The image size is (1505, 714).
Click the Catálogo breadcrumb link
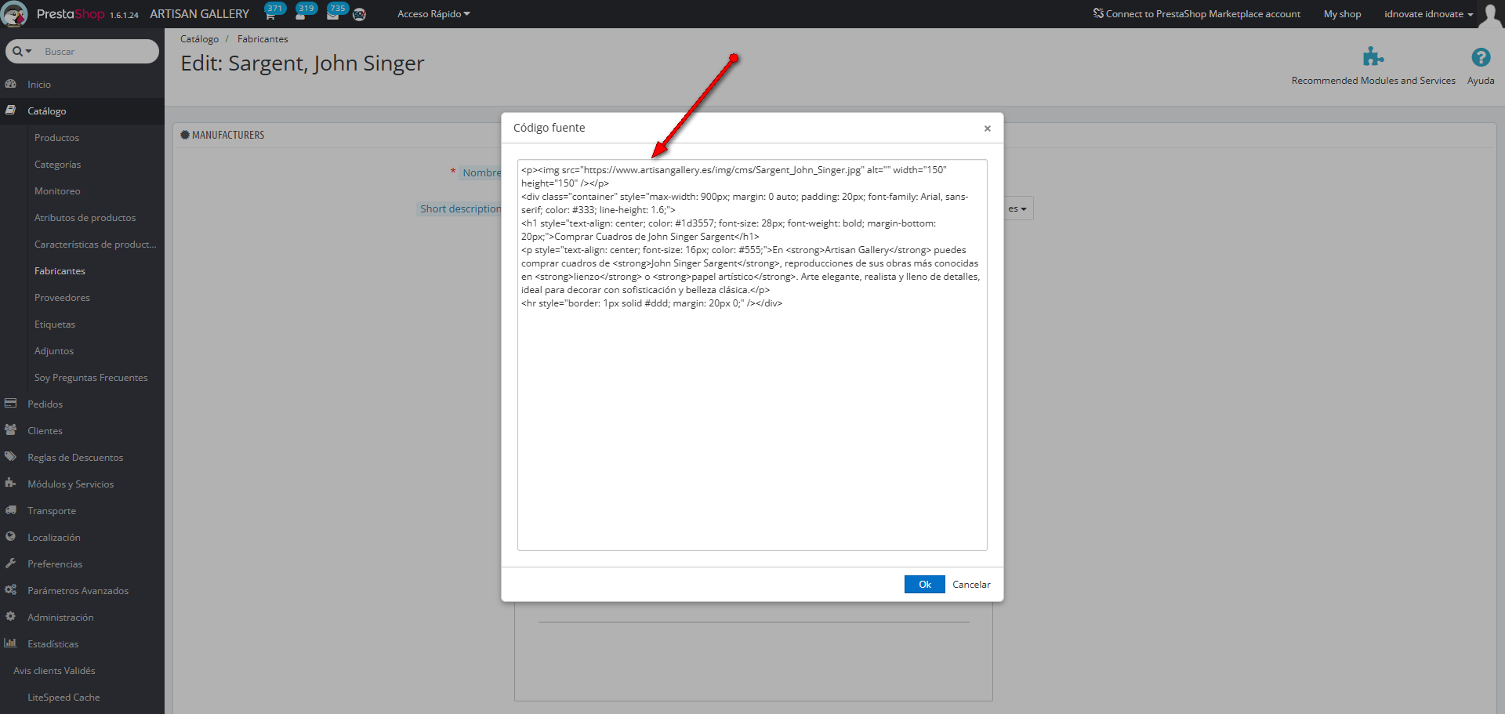coord(199,38)
